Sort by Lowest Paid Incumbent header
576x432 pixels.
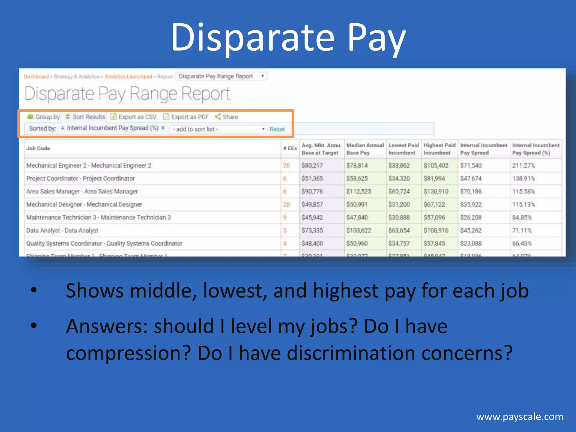(404, 149)
